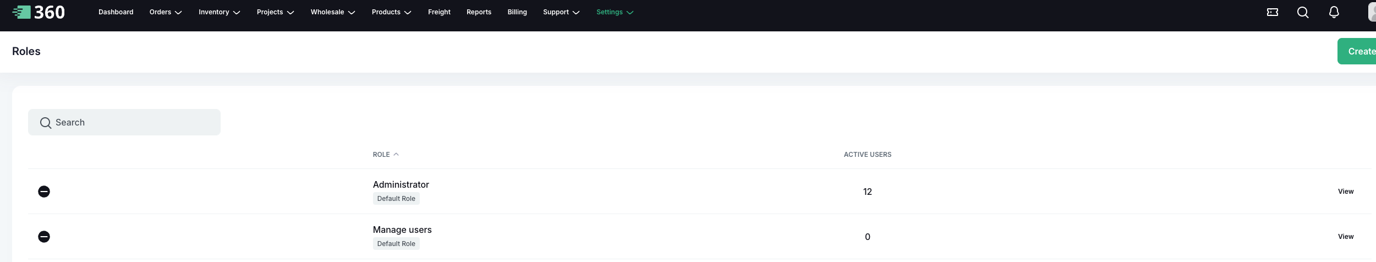
Task: View the Manage users role
Action: pyautogui.click(x=1345, y=237)
